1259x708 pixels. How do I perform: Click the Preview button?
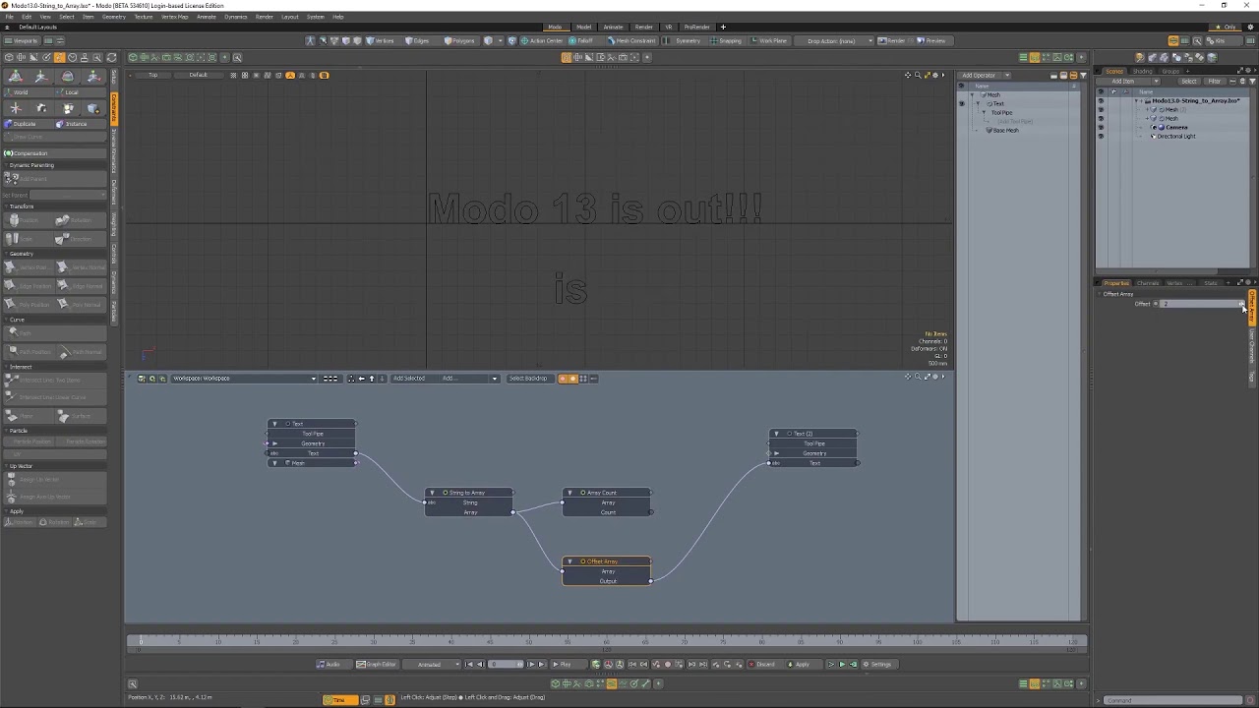[x=932, y=41]
